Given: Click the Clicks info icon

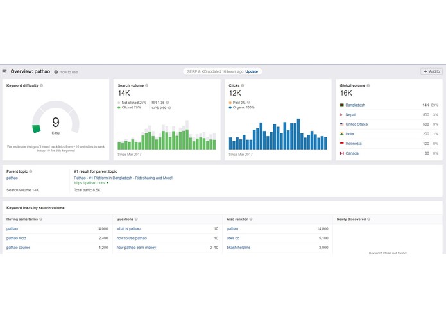Looking at the screenshot, I should 243,85.
